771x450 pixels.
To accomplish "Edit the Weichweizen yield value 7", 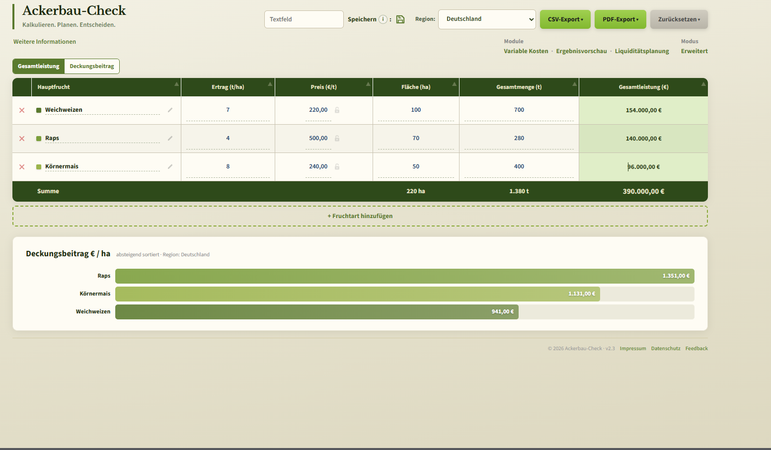I will tap(228, 110).
